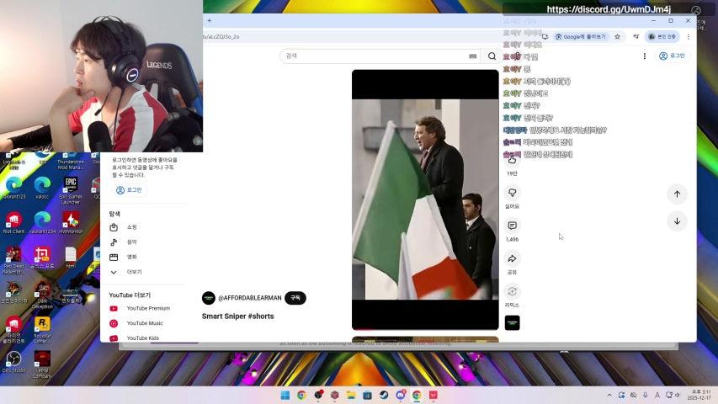
Task: Open YouTube Music link
Action: pyautogui.click(x=146, y=323)
